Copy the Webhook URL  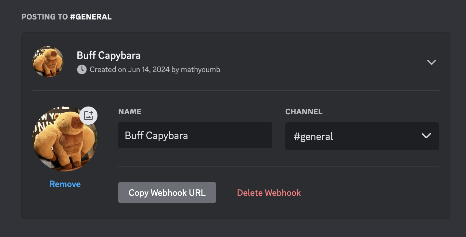tap(167, 193)
